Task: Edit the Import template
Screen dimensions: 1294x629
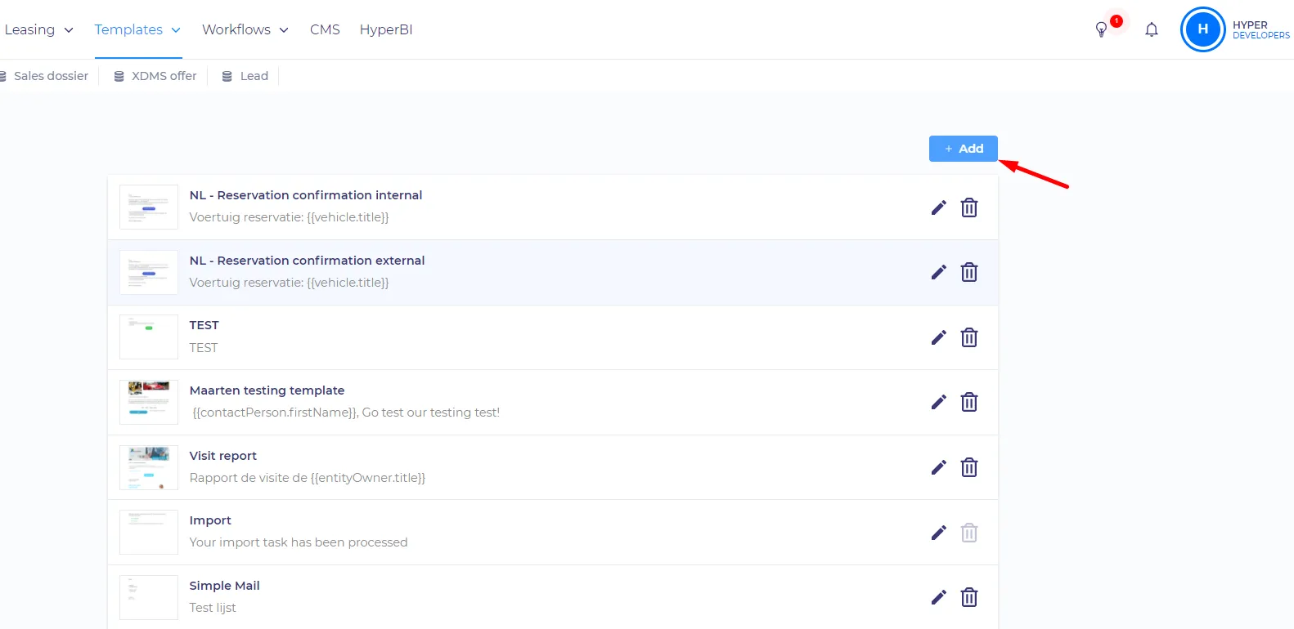Action: coord(938,533)
